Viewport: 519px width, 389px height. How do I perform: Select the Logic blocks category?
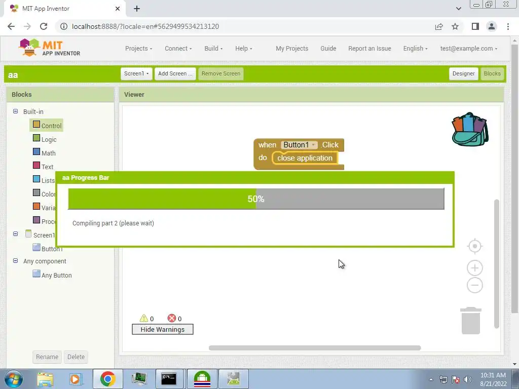(x=45, y=139)
